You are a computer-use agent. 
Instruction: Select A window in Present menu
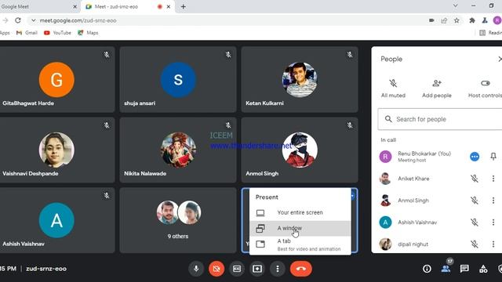(300, 228)
